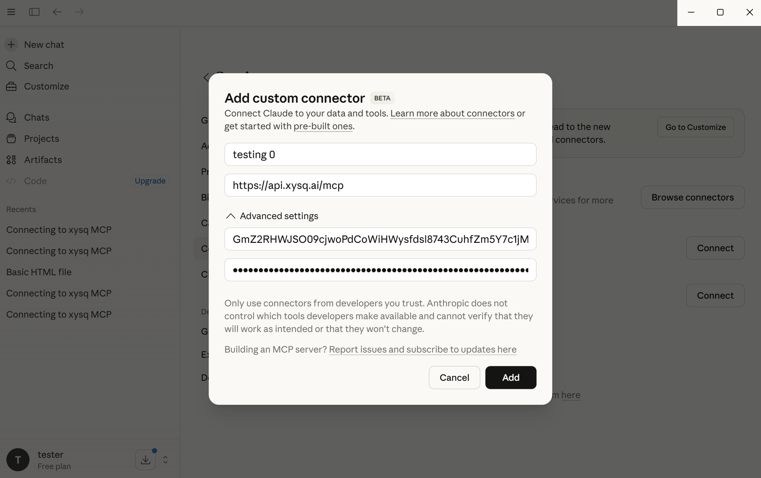Collapse the Advanced settings chevron
761x478 pixels.
pos(230,216)
